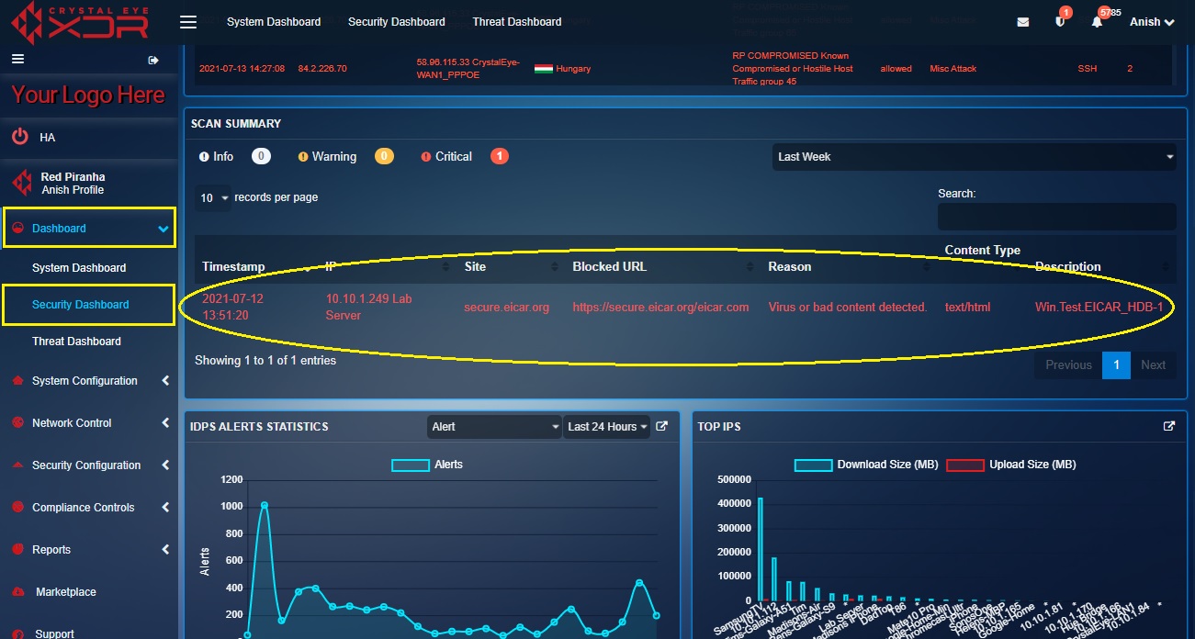This screenshot has height=639, width=1195.
Task: Click the Security Configuration icon
Action: tap(17, 465)
